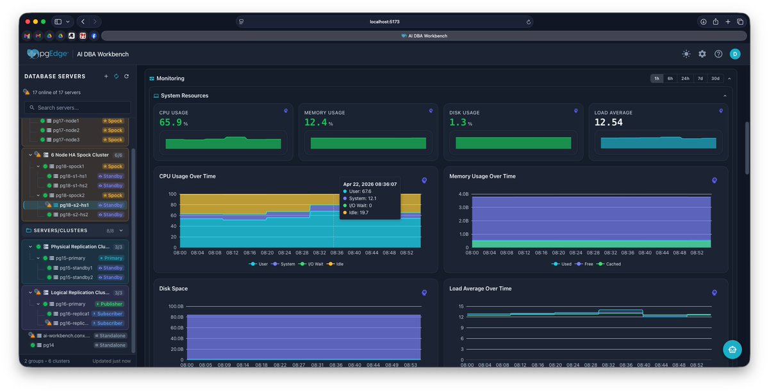Click Safari sidebar toggle icon
Screen dimensions: 769x392
pos(58,22)
